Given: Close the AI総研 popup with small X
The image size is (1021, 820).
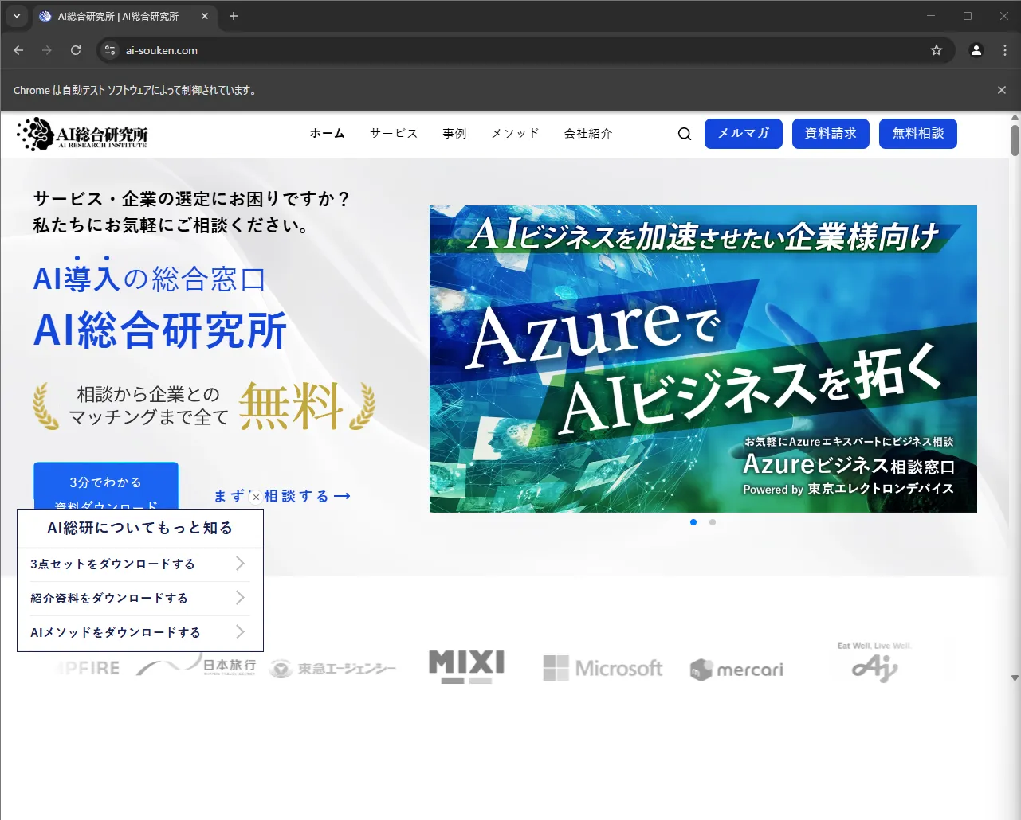Looking at the screenshot, I should [255, 497].
